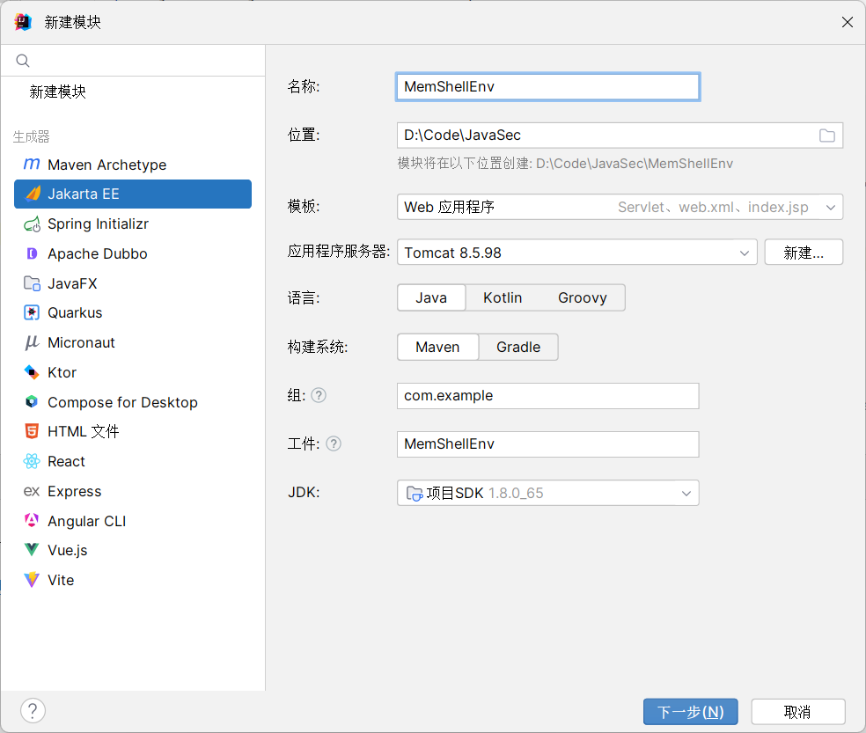Viewport: 866px width, 733px height.
Task: Select JavaFX in the generator list
Action: 133,283
